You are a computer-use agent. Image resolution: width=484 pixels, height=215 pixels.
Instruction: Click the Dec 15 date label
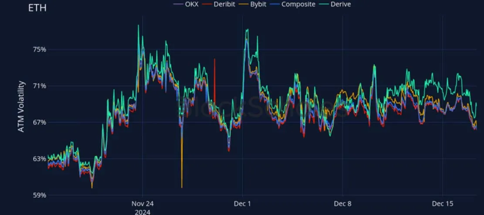pos(443,204)
